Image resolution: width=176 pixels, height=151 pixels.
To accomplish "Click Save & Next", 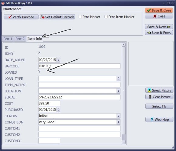I will tap(159, 27).
